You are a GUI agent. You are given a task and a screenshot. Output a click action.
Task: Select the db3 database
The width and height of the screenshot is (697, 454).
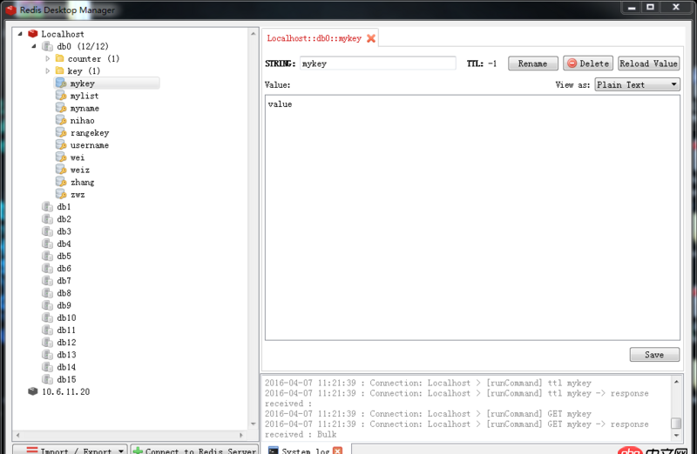[x=64, y=231]
